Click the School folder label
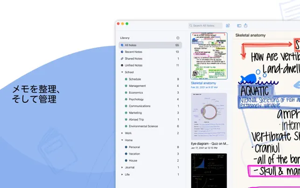The height and width of the screenshot is (188, 300). click(129, 72)
